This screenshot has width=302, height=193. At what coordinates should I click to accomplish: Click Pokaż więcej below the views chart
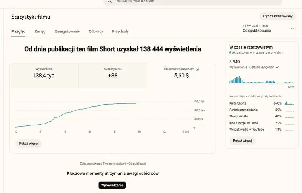tap(29, 144)
